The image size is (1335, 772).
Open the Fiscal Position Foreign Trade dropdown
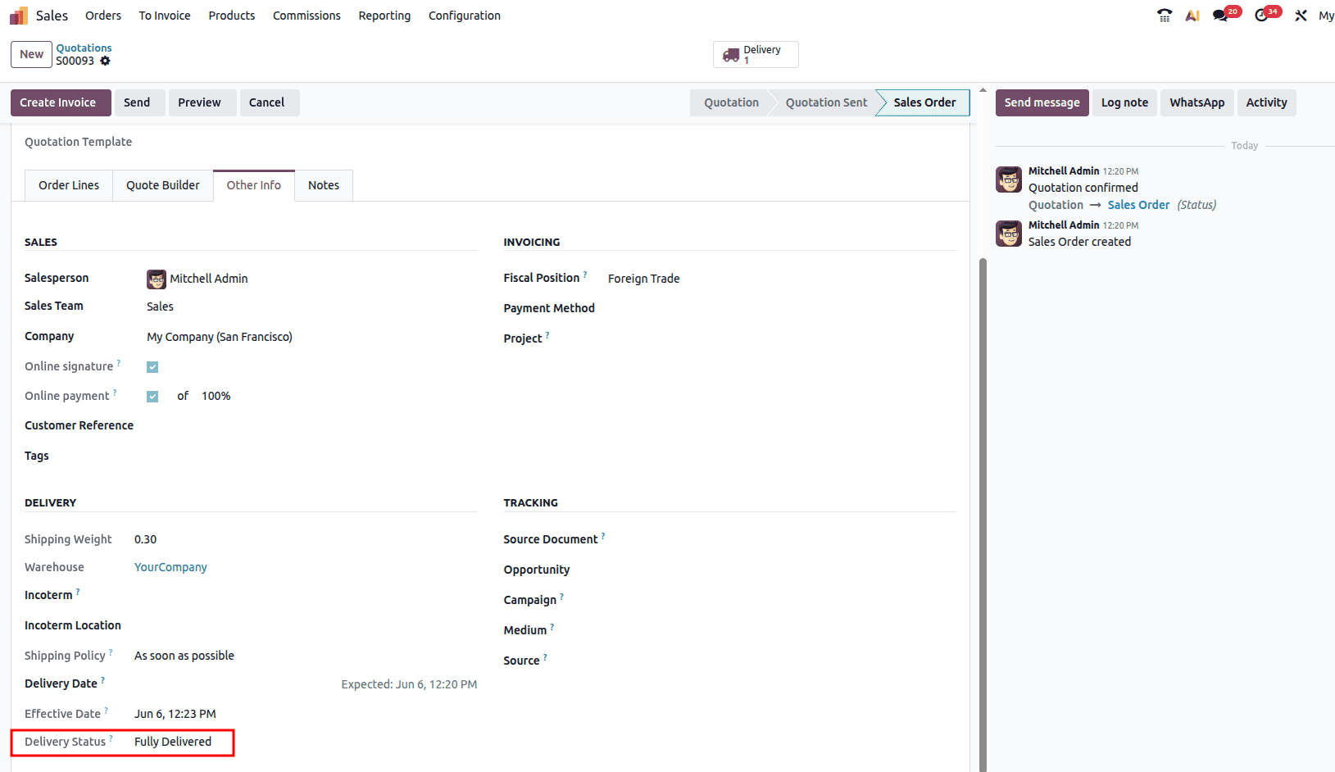pyautogui.click(x=782, y=279)
